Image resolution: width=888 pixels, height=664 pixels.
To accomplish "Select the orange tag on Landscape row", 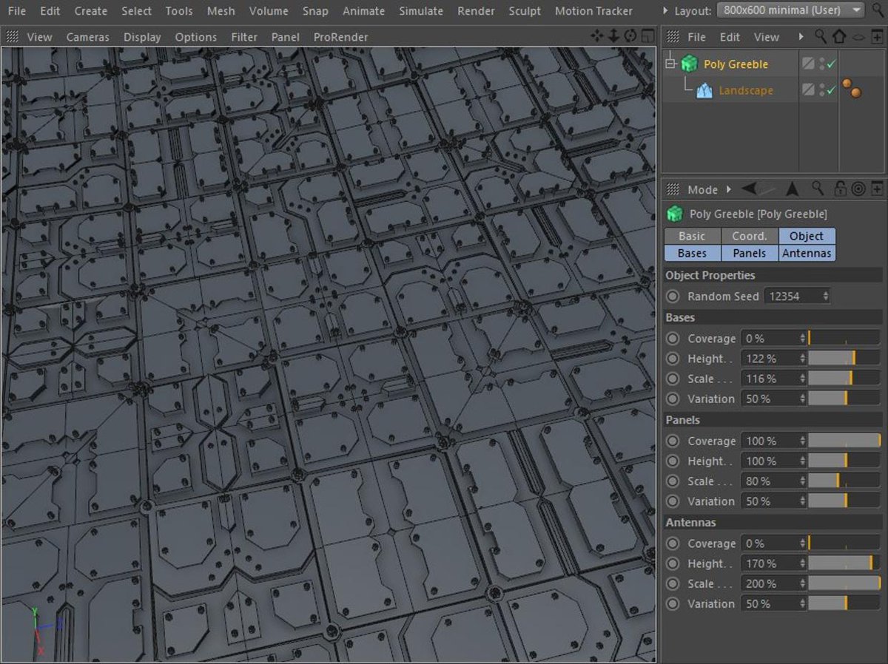I will pos(851,89).
